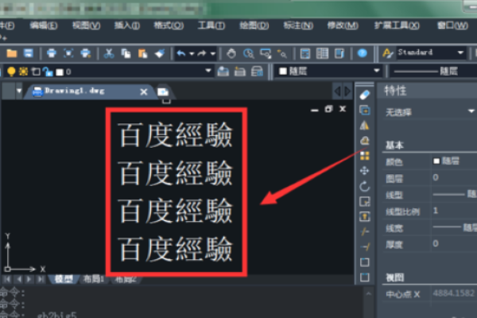Viewport: 477px width, 318px height.
Task: Close the Drawing1.dwg tab
Action: click(144, 91)
